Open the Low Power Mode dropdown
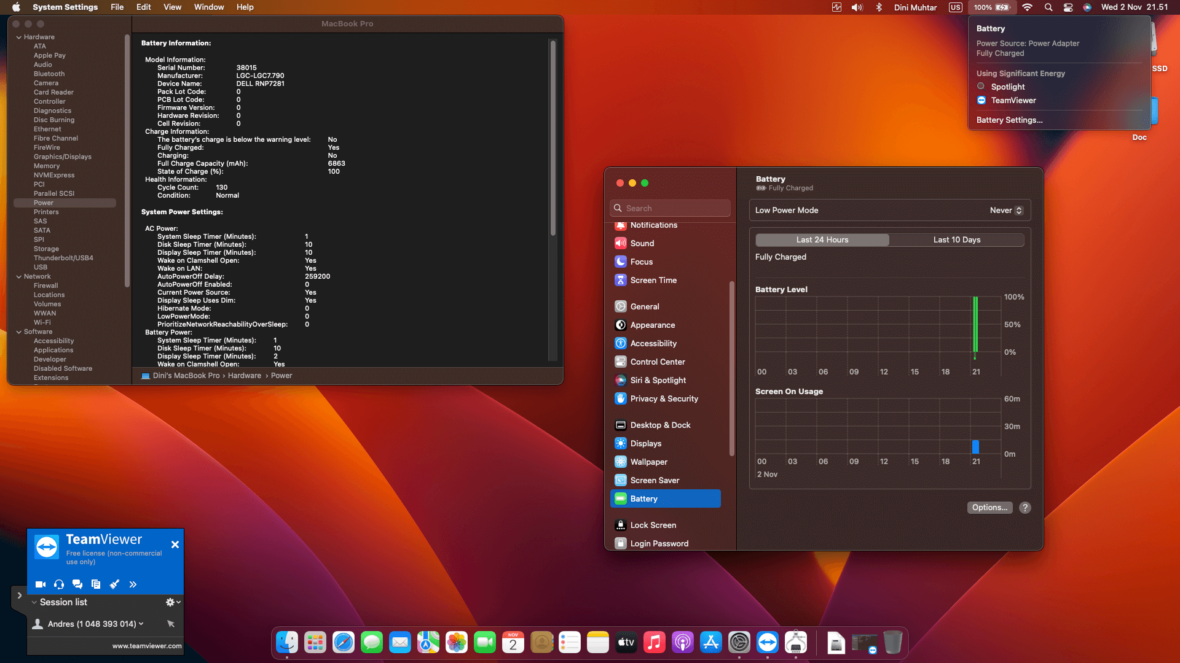The image size is (1180, 663). click(x=1005, y=210)
